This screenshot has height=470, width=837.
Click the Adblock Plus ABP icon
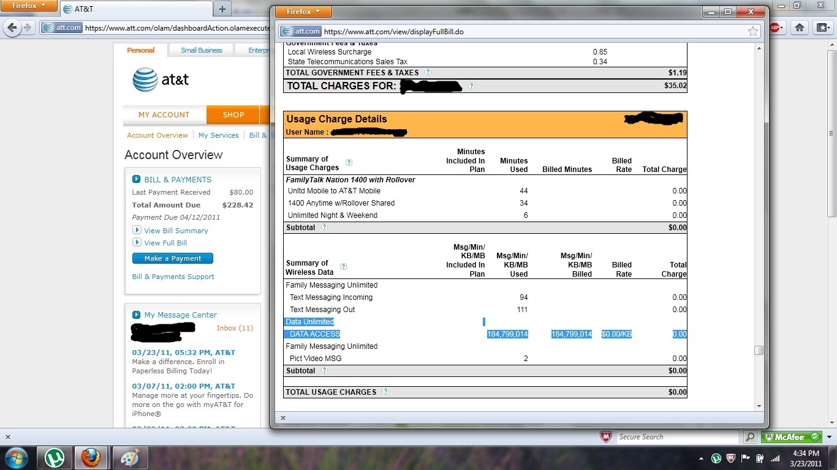pos(775,28)
